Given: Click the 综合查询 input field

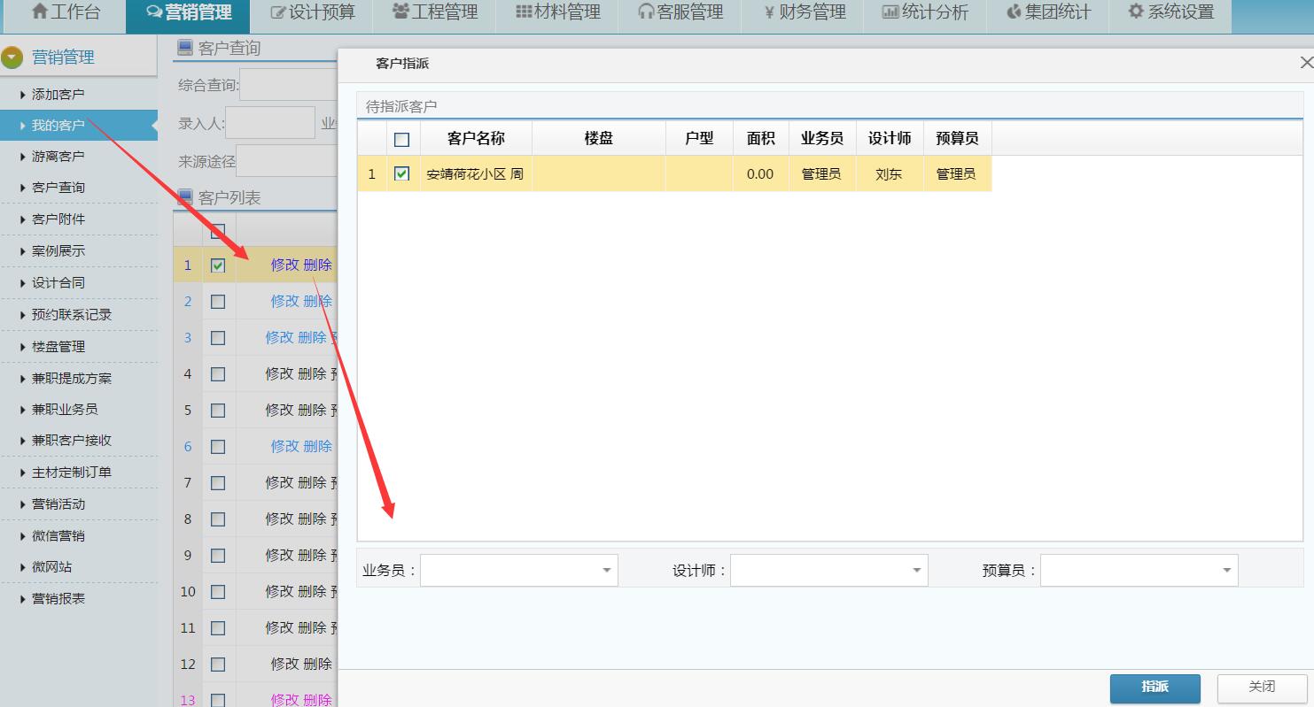Looking at the screenshot, I should coord(289,85).
